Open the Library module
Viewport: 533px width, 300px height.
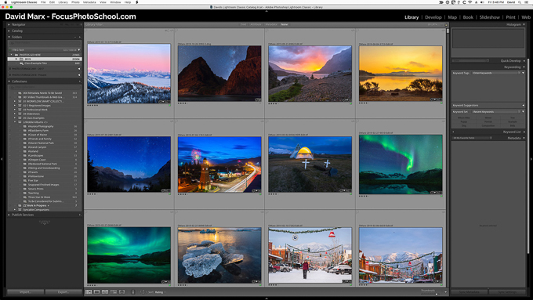pos(412,17)
